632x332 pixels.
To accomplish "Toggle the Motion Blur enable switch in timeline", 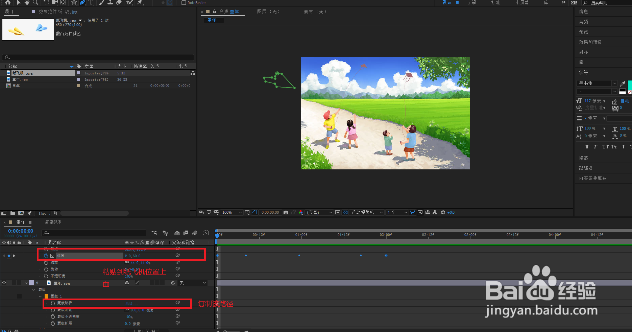I will [x=195, y=233].
